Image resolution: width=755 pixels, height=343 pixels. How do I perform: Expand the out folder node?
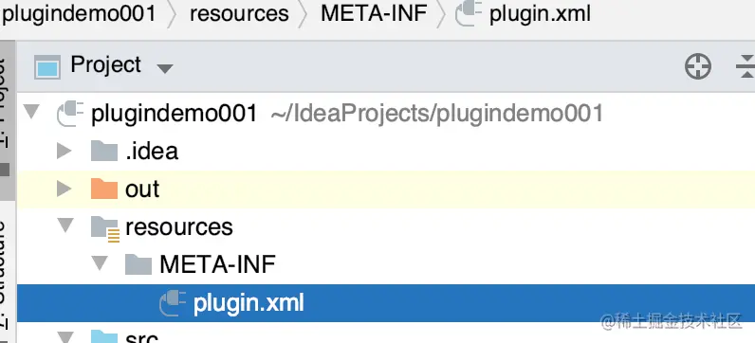pos(64,190)
